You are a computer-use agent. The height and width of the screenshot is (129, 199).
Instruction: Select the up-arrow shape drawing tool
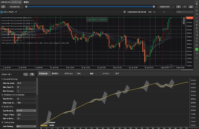197,38
